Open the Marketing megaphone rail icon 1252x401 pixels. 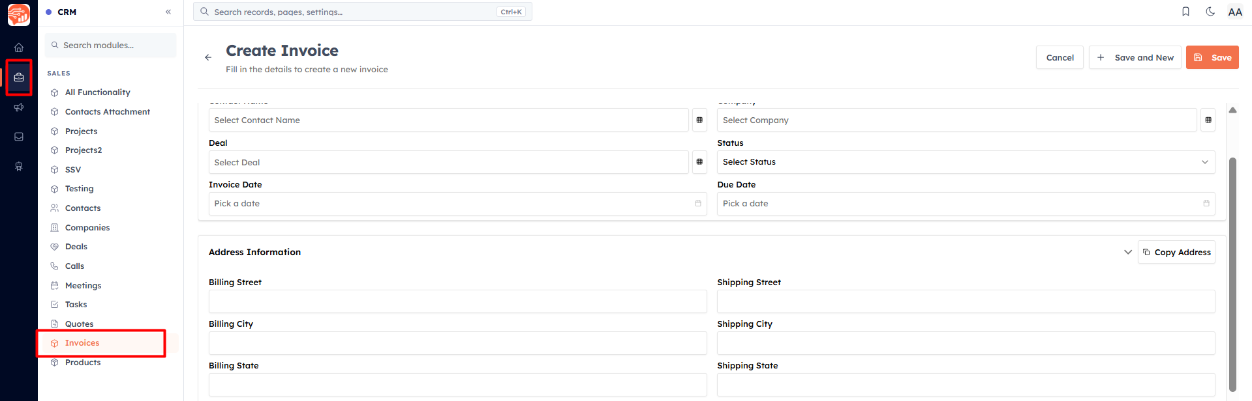(x=19, y=107)
